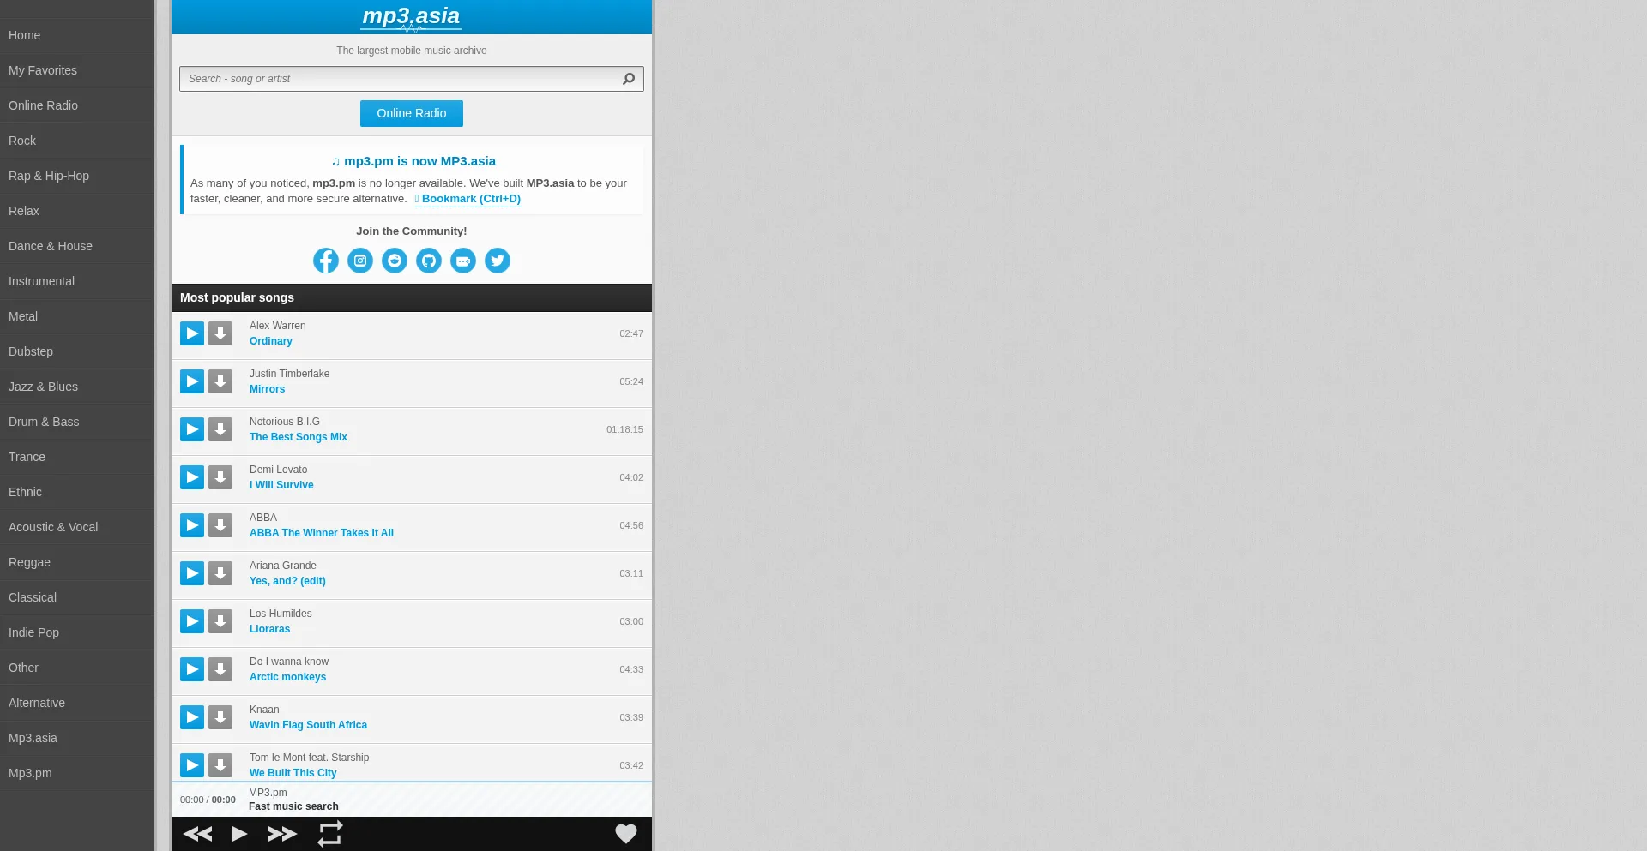Download Wavin Flag South Africa
The height and width of the screenshot is (851, 1647).
[x=220, y=717]
